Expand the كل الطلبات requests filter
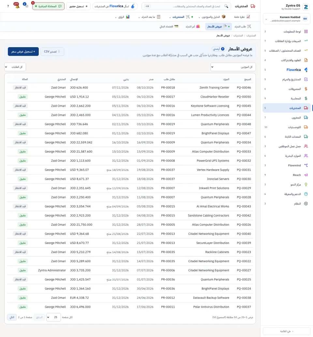This screenshot has width=313, height=337. (x=15, y=67)
